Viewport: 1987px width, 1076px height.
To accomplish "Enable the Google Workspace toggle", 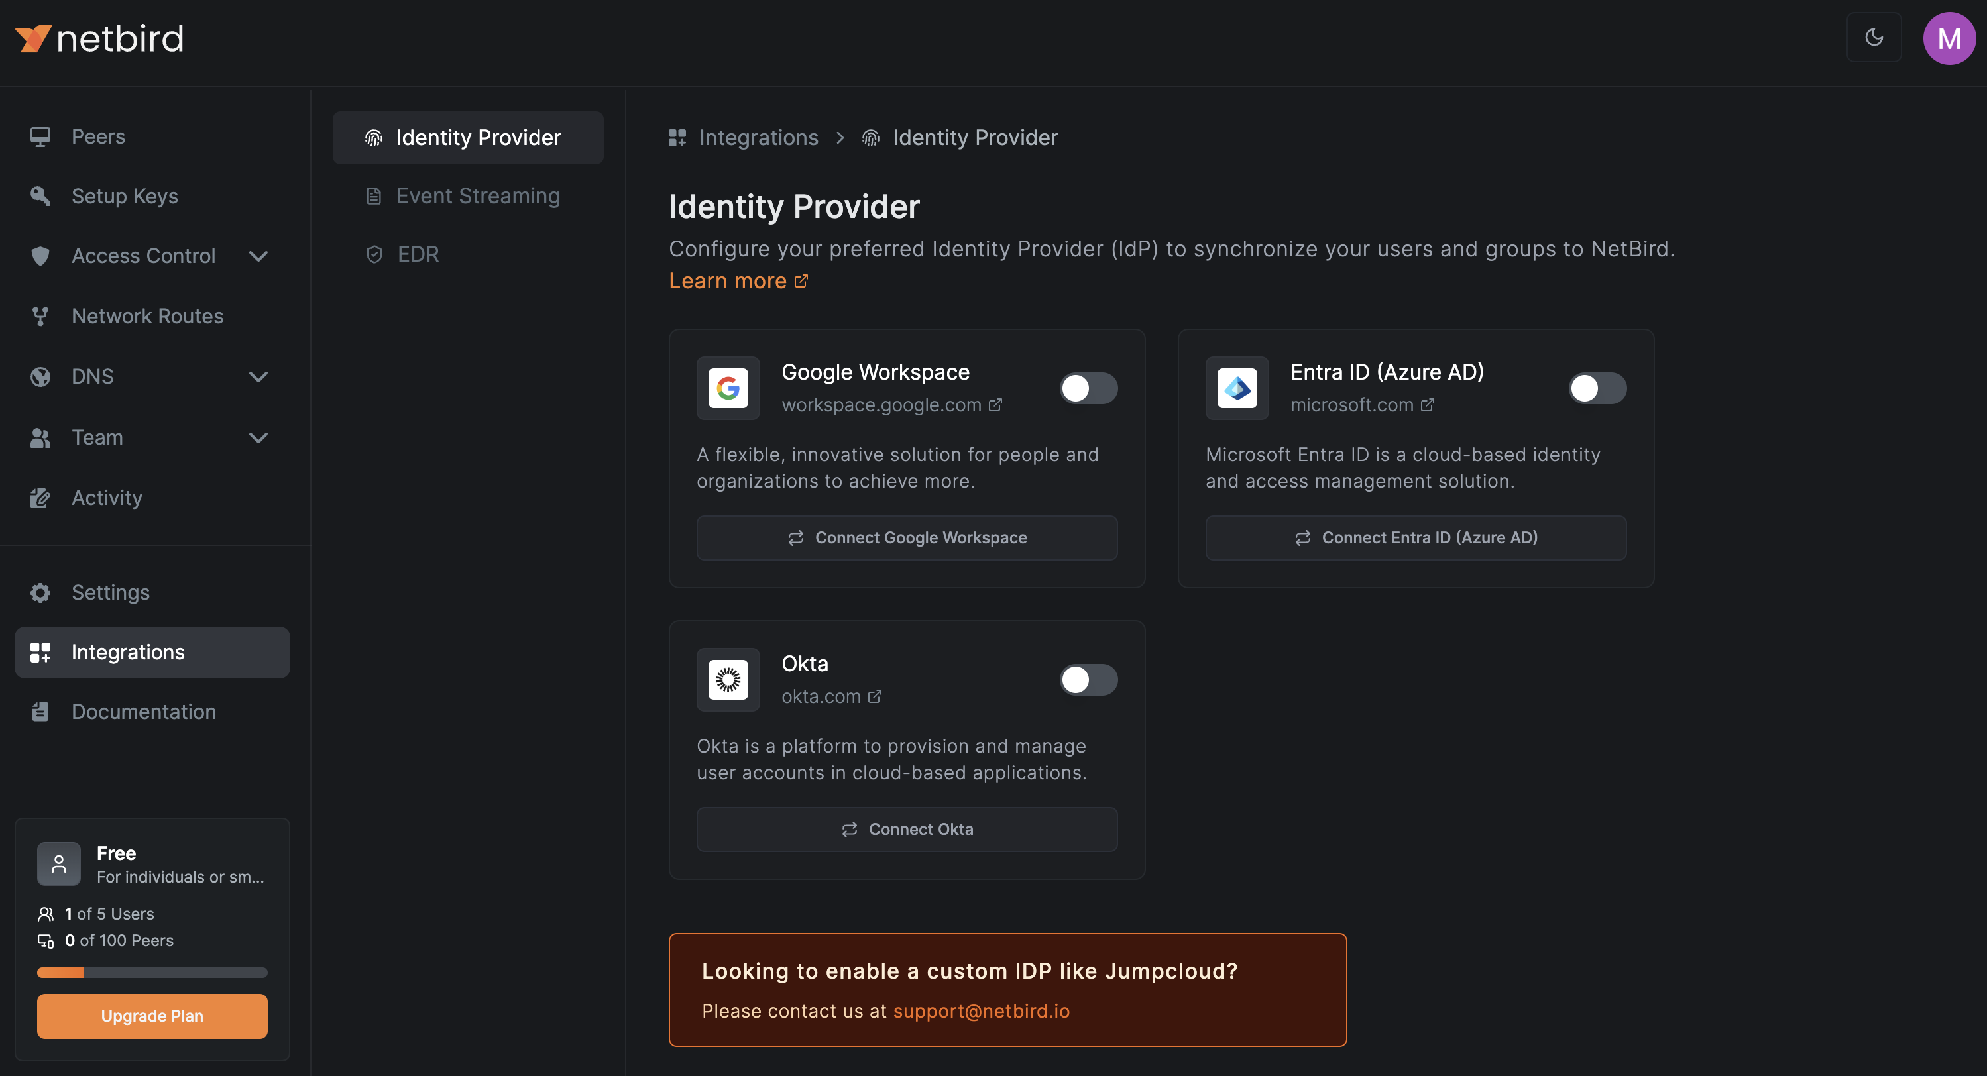I will pos(1088,388).
